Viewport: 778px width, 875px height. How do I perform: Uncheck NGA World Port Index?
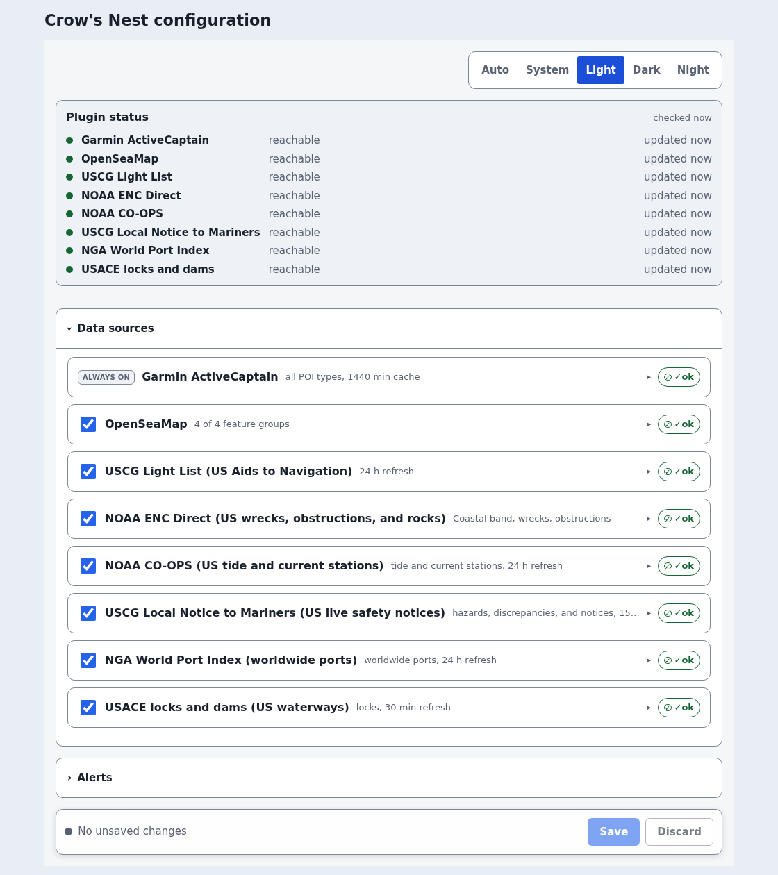[x=88, y=660]
